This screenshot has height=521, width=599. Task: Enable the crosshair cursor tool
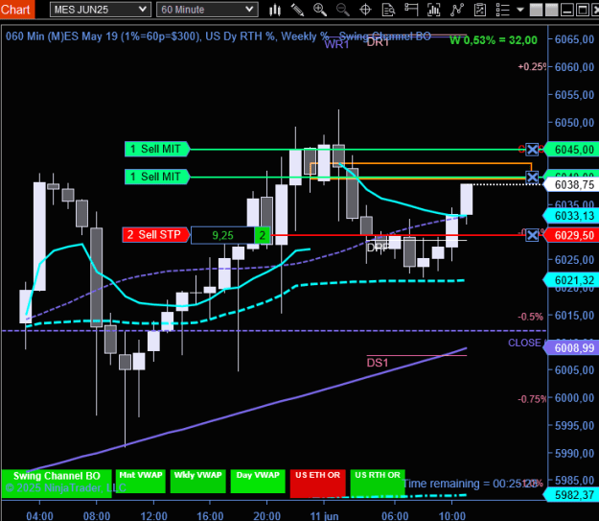(x=365, y=10)
